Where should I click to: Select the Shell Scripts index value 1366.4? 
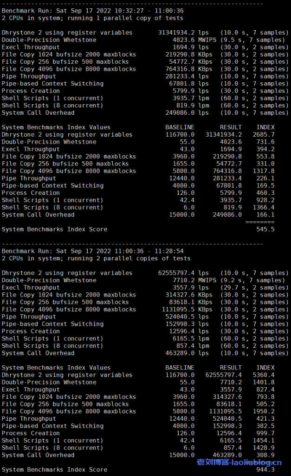(x=265, y=207)
